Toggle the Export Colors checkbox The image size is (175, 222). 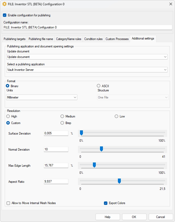tap(106, 203)
